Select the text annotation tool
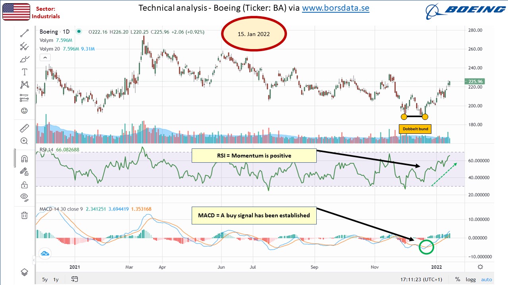This screenshot has width=508, height=285. [24, 72]
